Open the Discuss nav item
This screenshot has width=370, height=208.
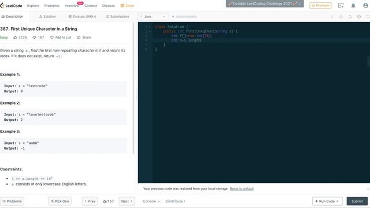(x=109, y=6)
